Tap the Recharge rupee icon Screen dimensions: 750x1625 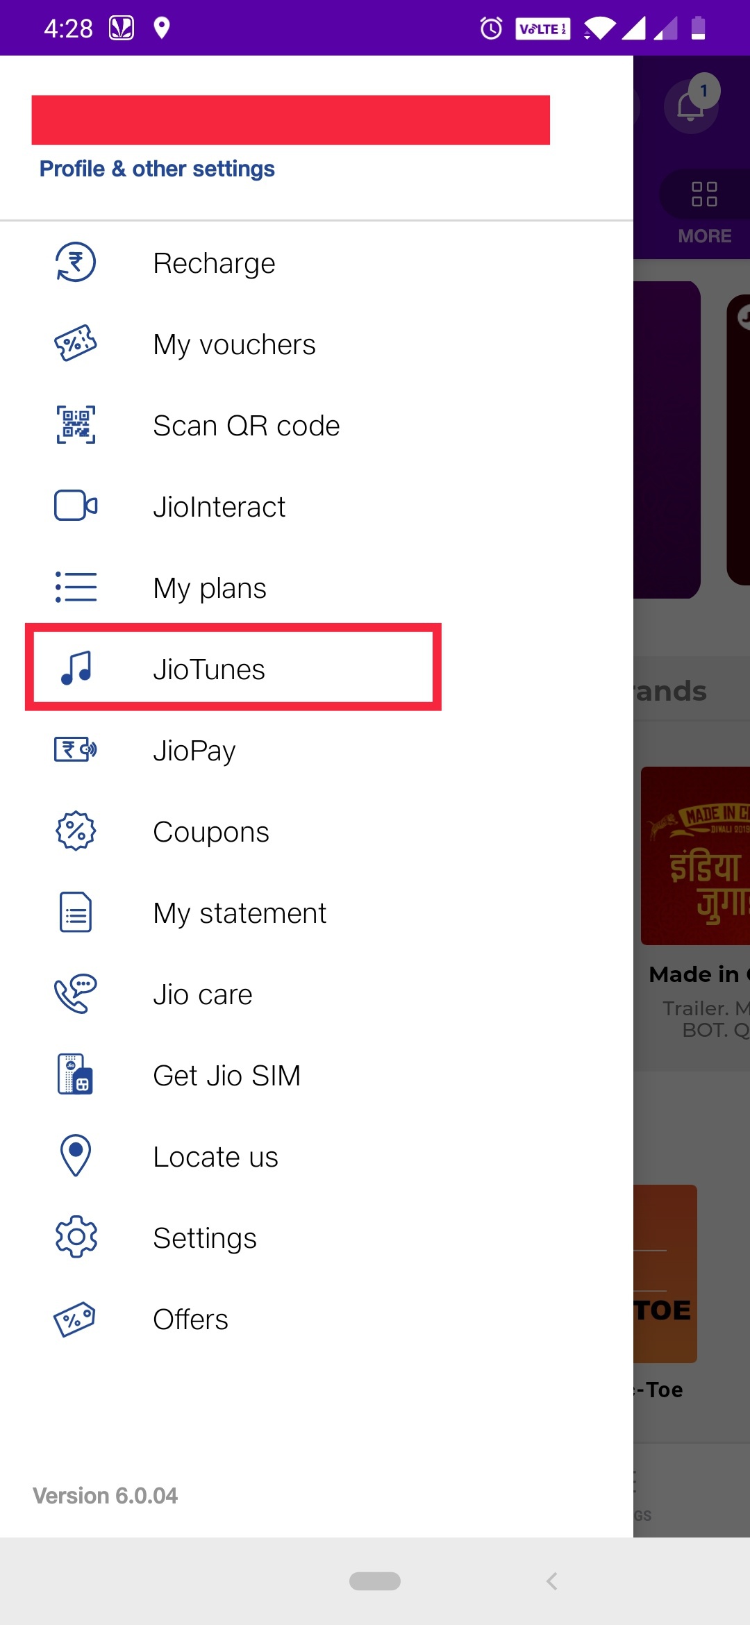click(x=76, y=262)
